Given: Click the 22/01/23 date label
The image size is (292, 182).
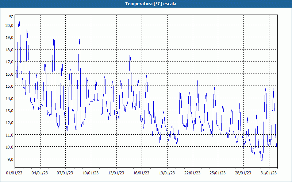Looking at the screenshot, I should tap(192, 173).
